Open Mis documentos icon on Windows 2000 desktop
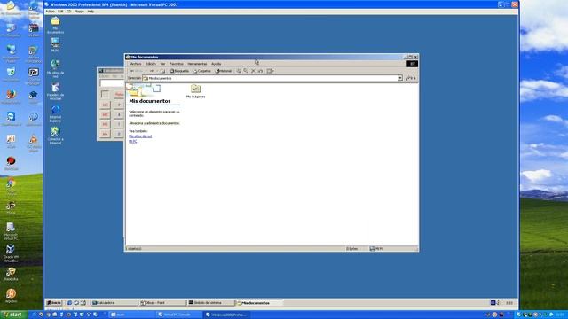The width and height of the screenshot is (568, 319). 55,25
